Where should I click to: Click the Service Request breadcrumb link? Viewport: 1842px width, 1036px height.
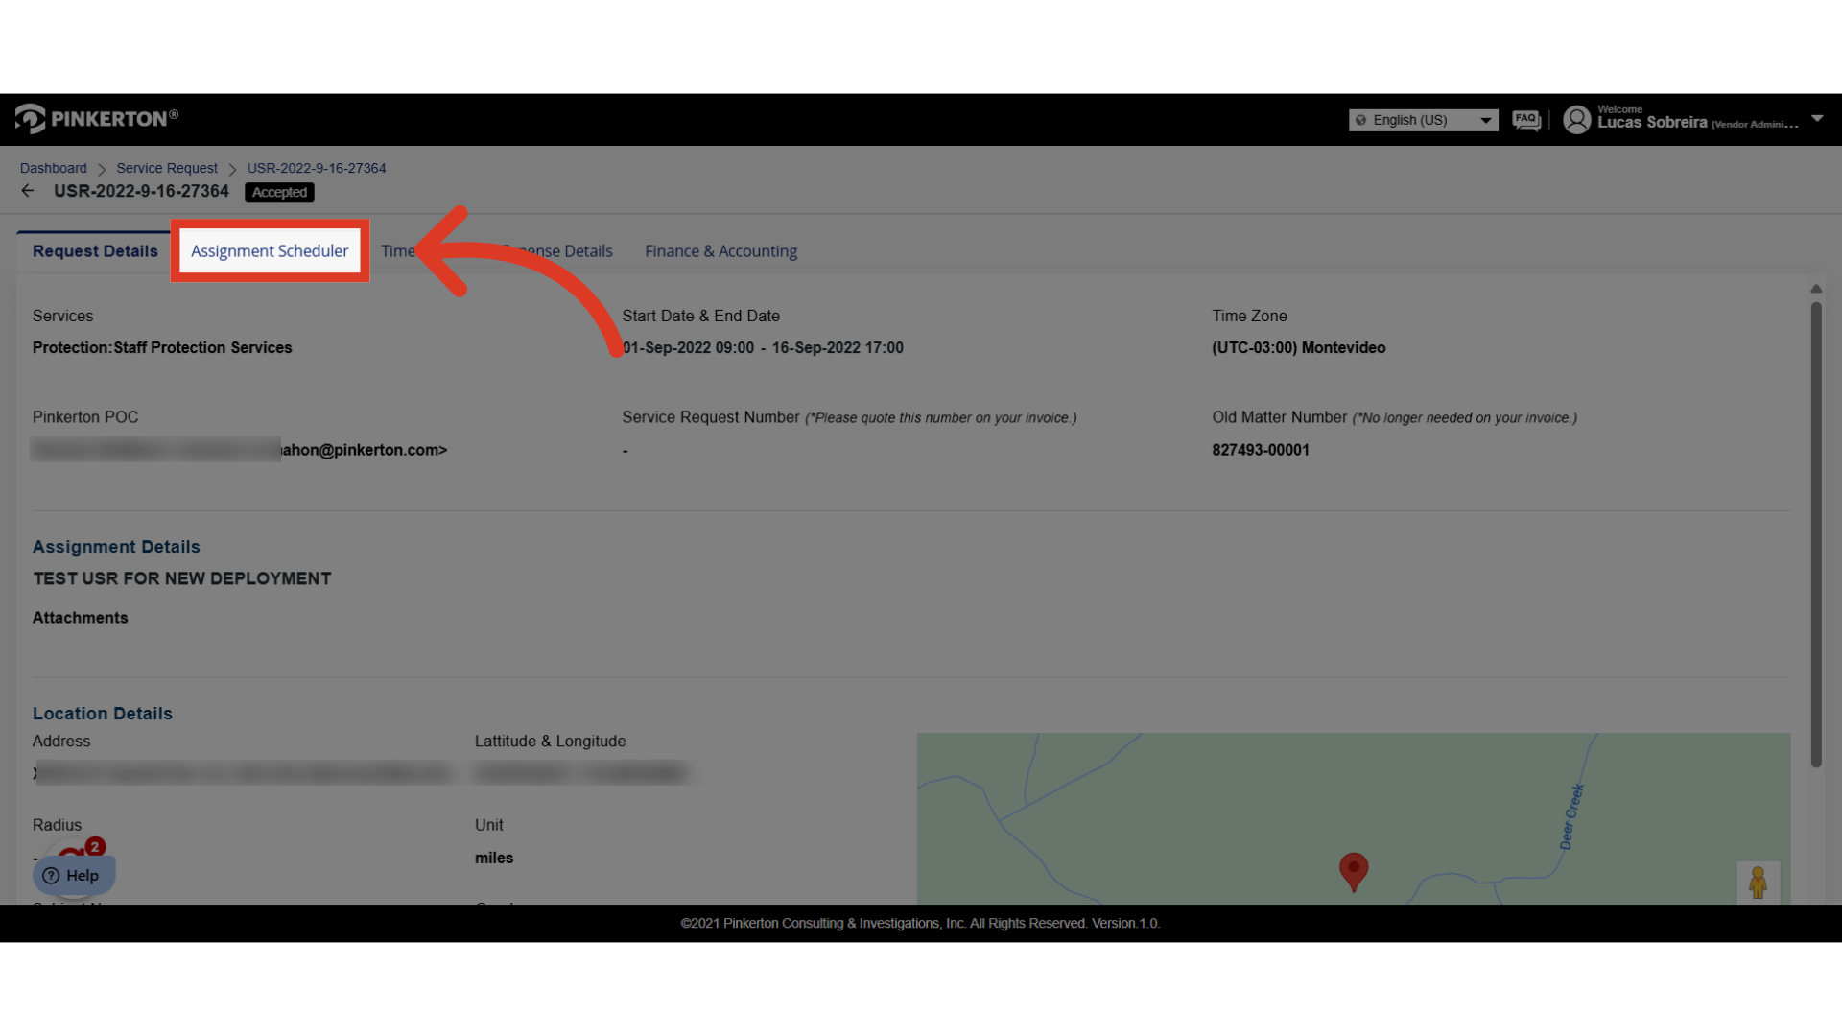167,168
